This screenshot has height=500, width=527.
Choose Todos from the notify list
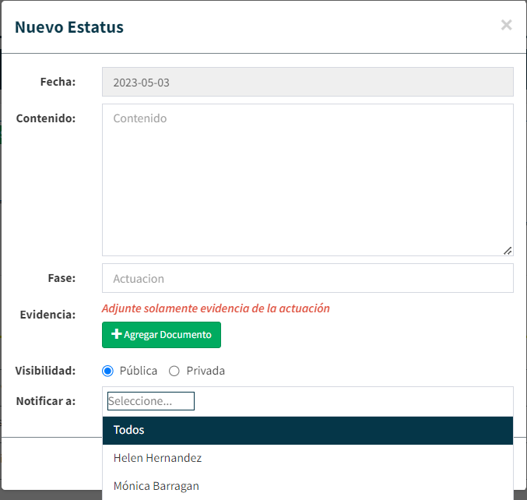[307, 431]
